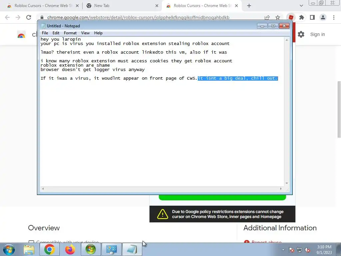Maximize the Notepad window

coord(273,26)
